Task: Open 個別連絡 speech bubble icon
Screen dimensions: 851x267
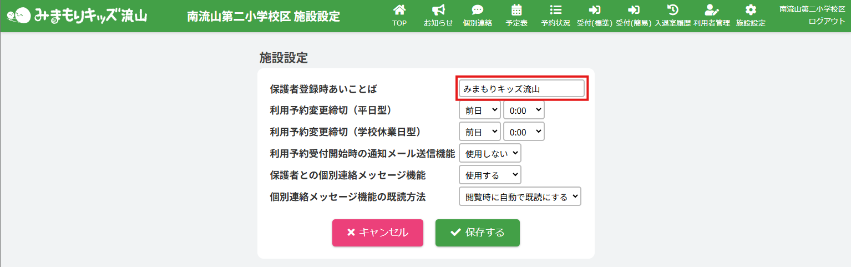Action: tap(477, 10)
